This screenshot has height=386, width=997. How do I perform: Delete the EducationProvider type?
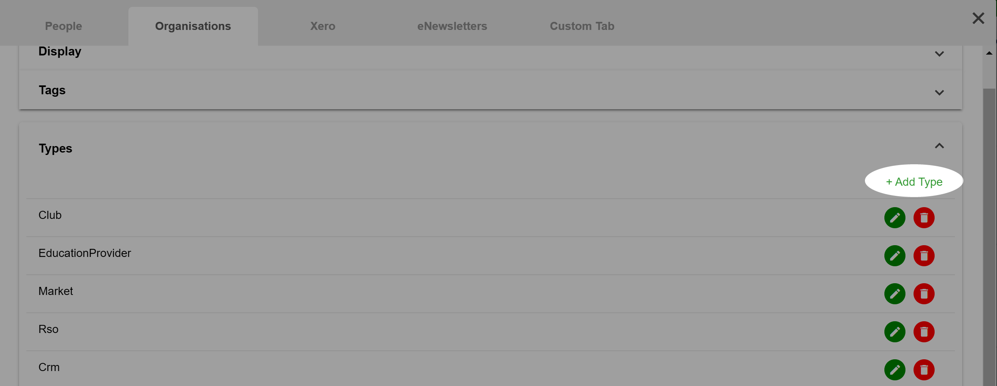click(924, 256)
